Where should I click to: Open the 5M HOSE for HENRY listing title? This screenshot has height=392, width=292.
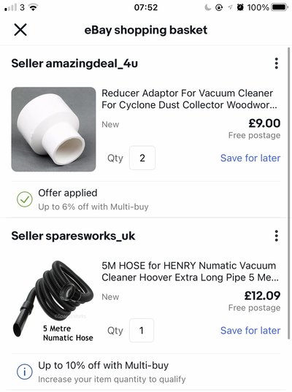click(x=190, y=272)
